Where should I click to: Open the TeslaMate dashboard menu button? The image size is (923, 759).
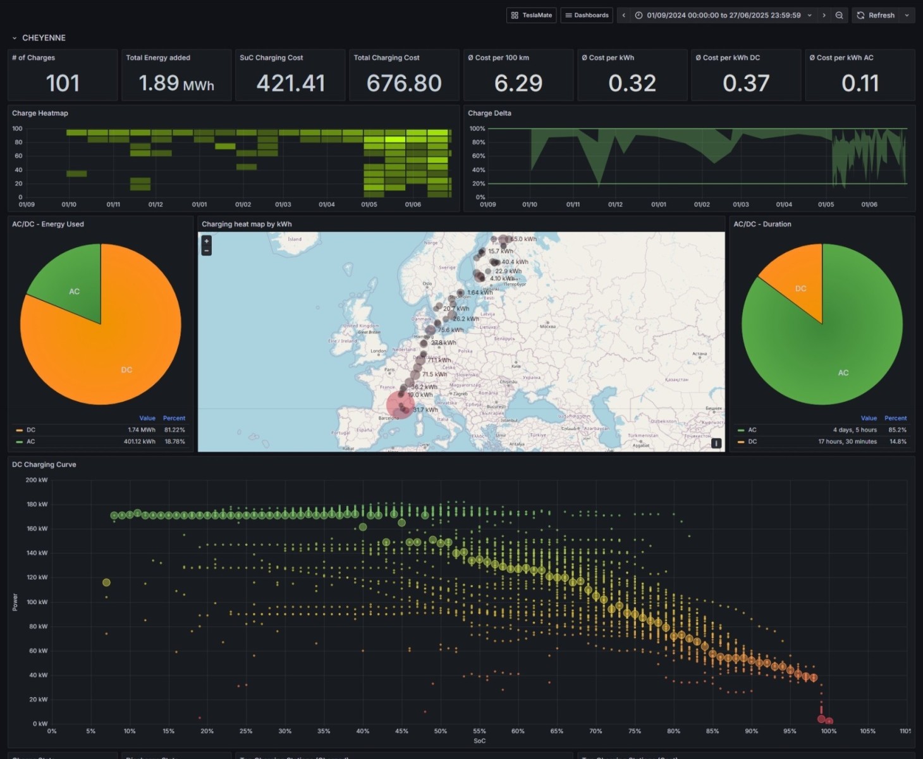click(x=531, y=15)
